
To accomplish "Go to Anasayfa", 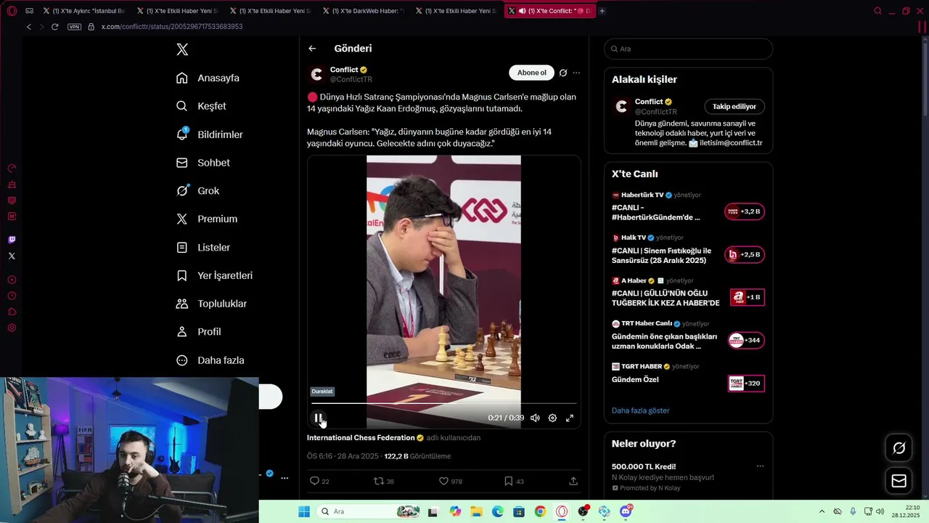I will coord(208,78).
